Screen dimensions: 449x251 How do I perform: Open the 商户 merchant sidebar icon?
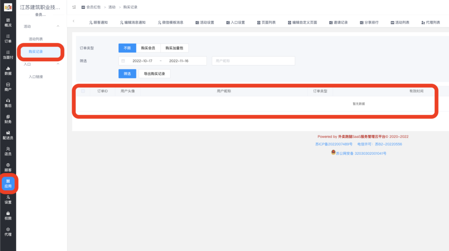coord(8,87)
